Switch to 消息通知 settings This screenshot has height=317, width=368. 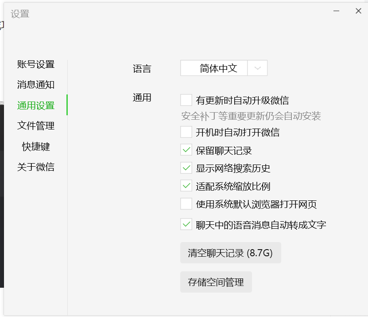(36, 85)
